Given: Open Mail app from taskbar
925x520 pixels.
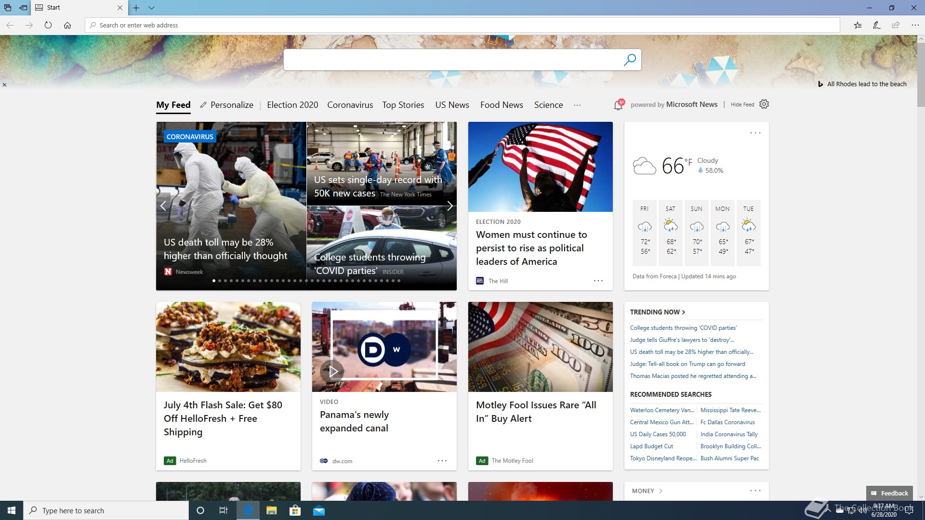Looking at the screenshot, I should tap(319, 510).
